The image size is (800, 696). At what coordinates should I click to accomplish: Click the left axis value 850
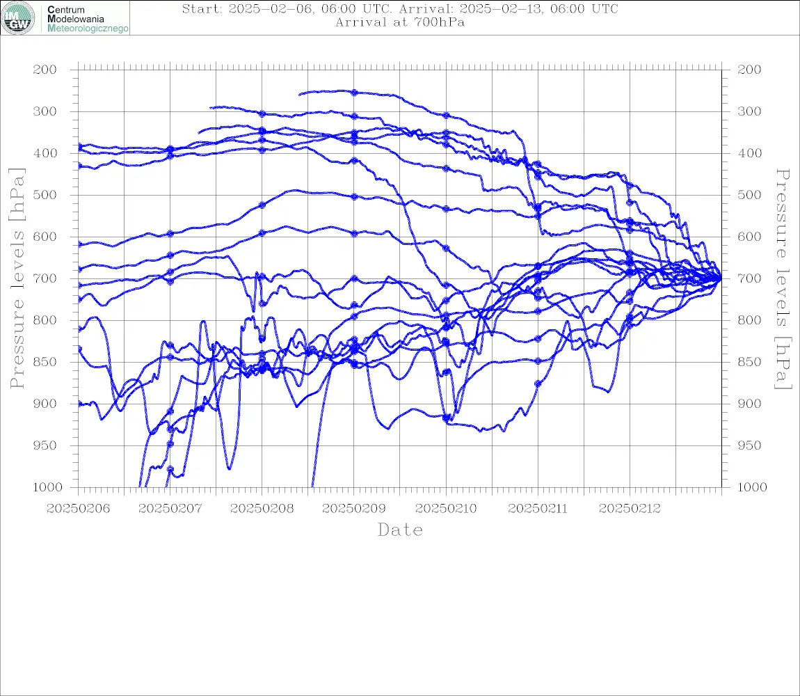click(45, 362)
